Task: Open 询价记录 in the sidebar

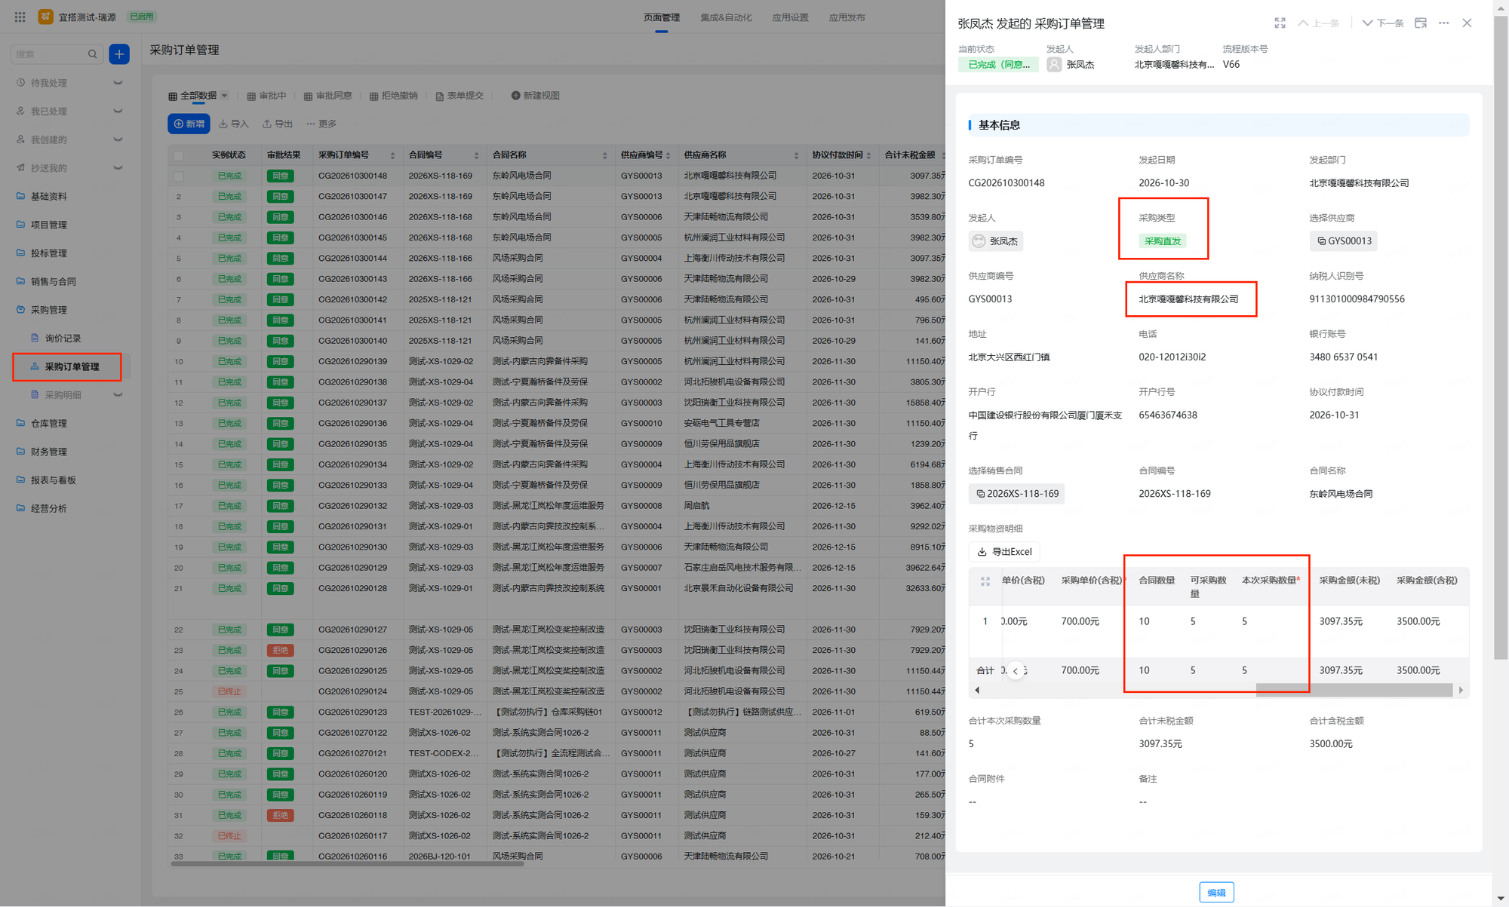Action: pos(63,339)
